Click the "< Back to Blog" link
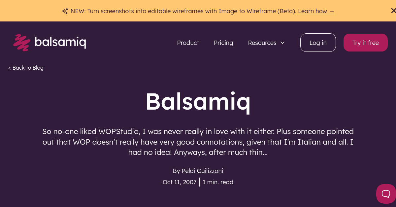Viewport: 396px width, 207px height. [x=26, y=68]
